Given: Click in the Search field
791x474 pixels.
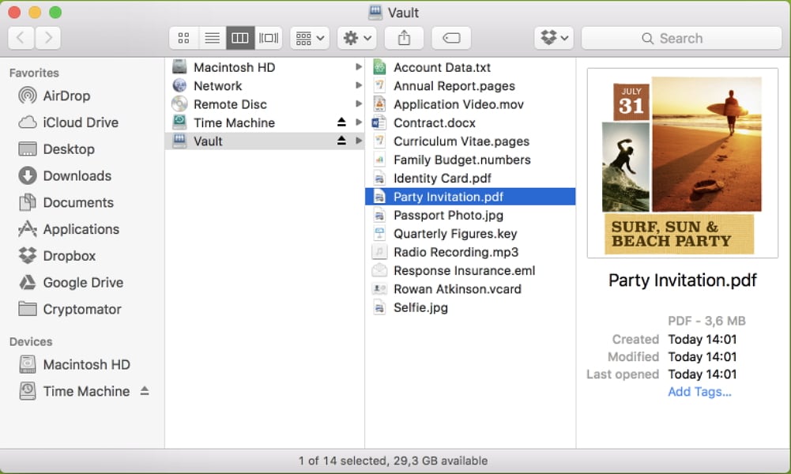Looking at the screenshot, I should pyautogui.click(x=681, y=38).
